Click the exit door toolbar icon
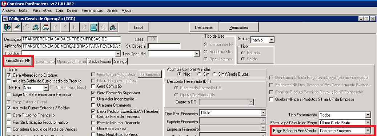The image size is (377, 136). 8,27
